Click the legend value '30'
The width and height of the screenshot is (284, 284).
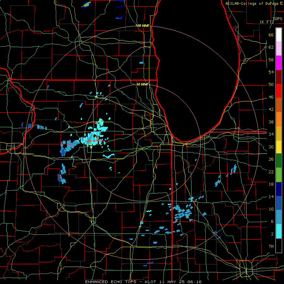[271, 147]
